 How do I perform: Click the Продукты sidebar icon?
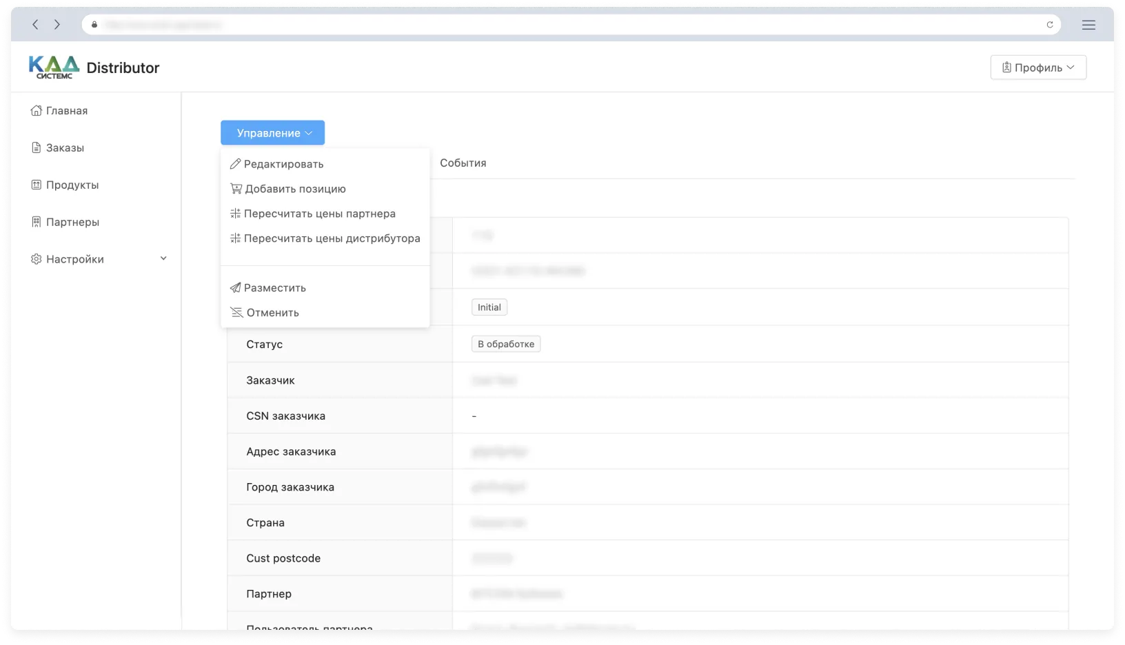point(36,185)
